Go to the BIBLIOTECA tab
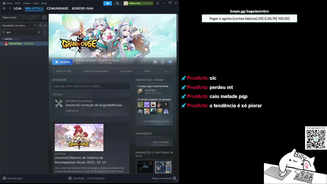This screenshot has height=184, width=327. (x=34, y=8)
